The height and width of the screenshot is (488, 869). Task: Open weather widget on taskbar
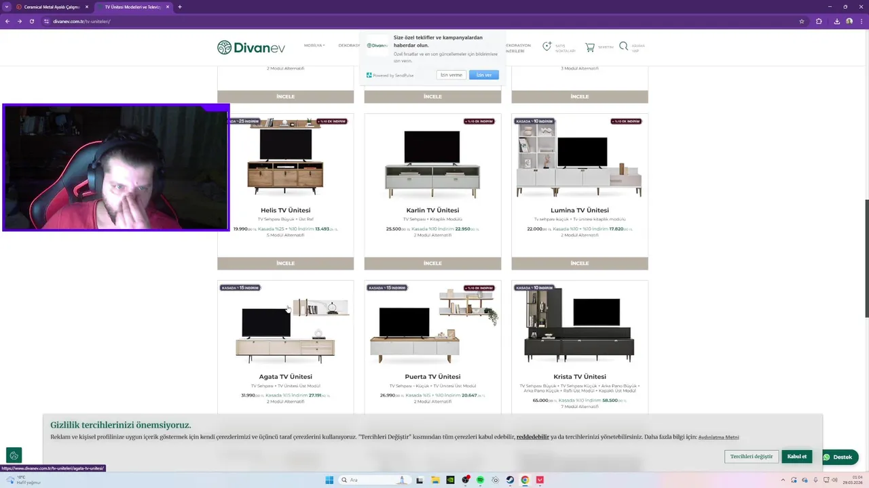(24, 480)
